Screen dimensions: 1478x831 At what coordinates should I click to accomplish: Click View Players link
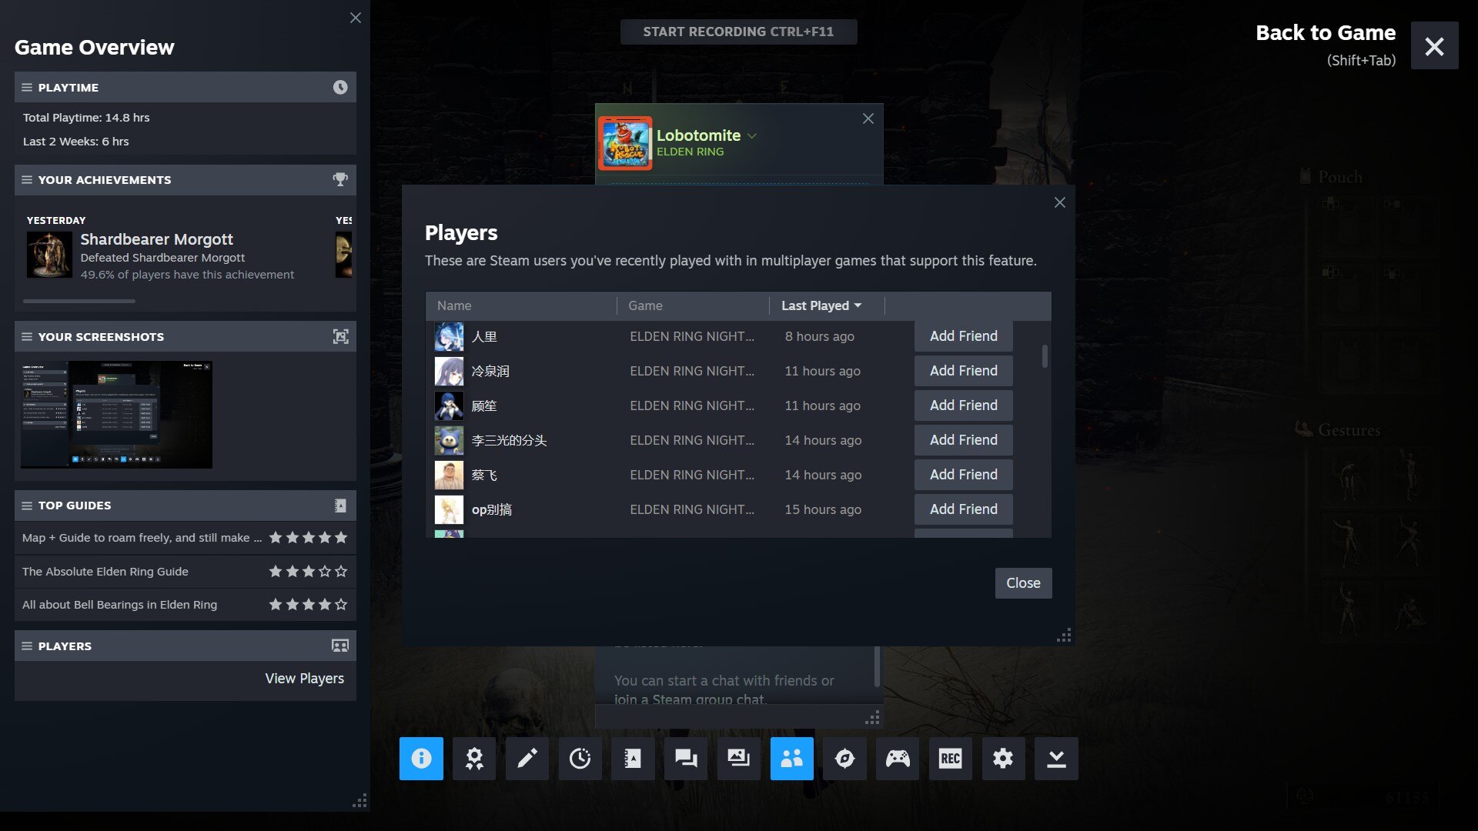click(x=304, y=679)
